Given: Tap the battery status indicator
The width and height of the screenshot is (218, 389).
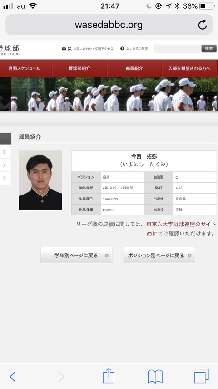Looking at the screenshot, I should point(207,6).
